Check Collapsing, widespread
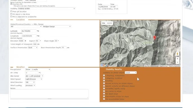This screenshot has width=193, height=108. 104,75
